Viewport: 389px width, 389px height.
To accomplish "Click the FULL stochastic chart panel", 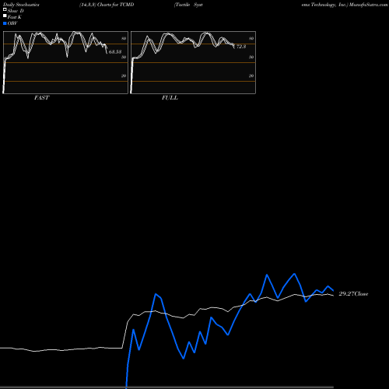I will (193, 62).
